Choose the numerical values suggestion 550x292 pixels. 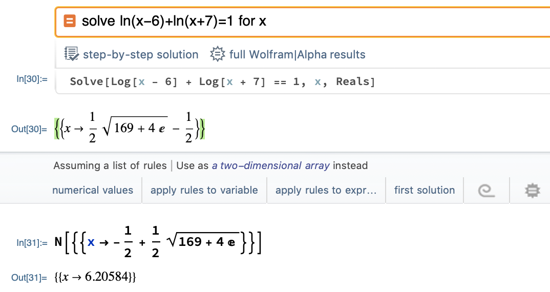click(93, 190)
